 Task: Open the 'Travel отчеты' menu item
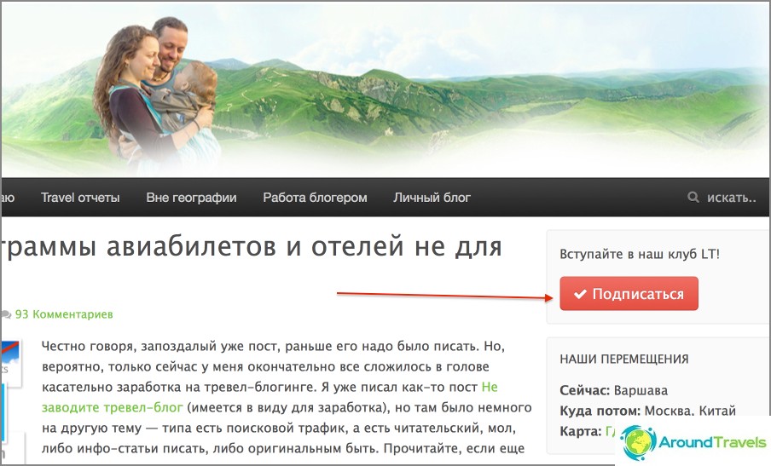[80, 198]
